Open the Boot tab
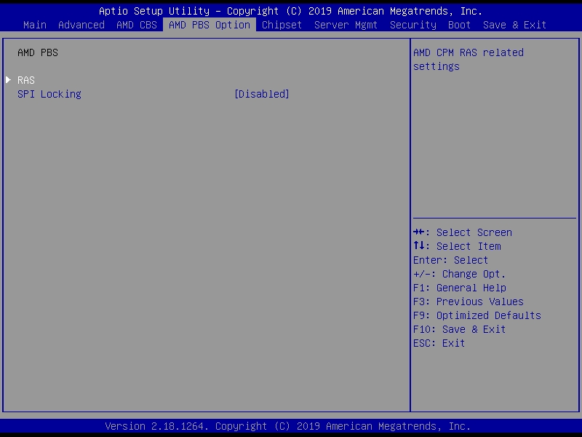This screenshot has width=582, height=437. 460,25
